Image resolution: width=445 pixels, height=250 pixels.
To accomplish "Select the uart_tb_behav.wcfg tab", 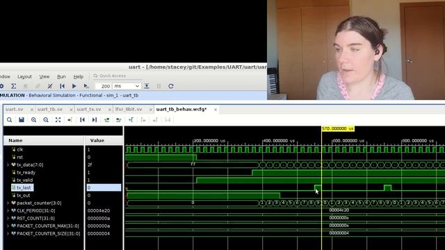I will coord(181,109).
